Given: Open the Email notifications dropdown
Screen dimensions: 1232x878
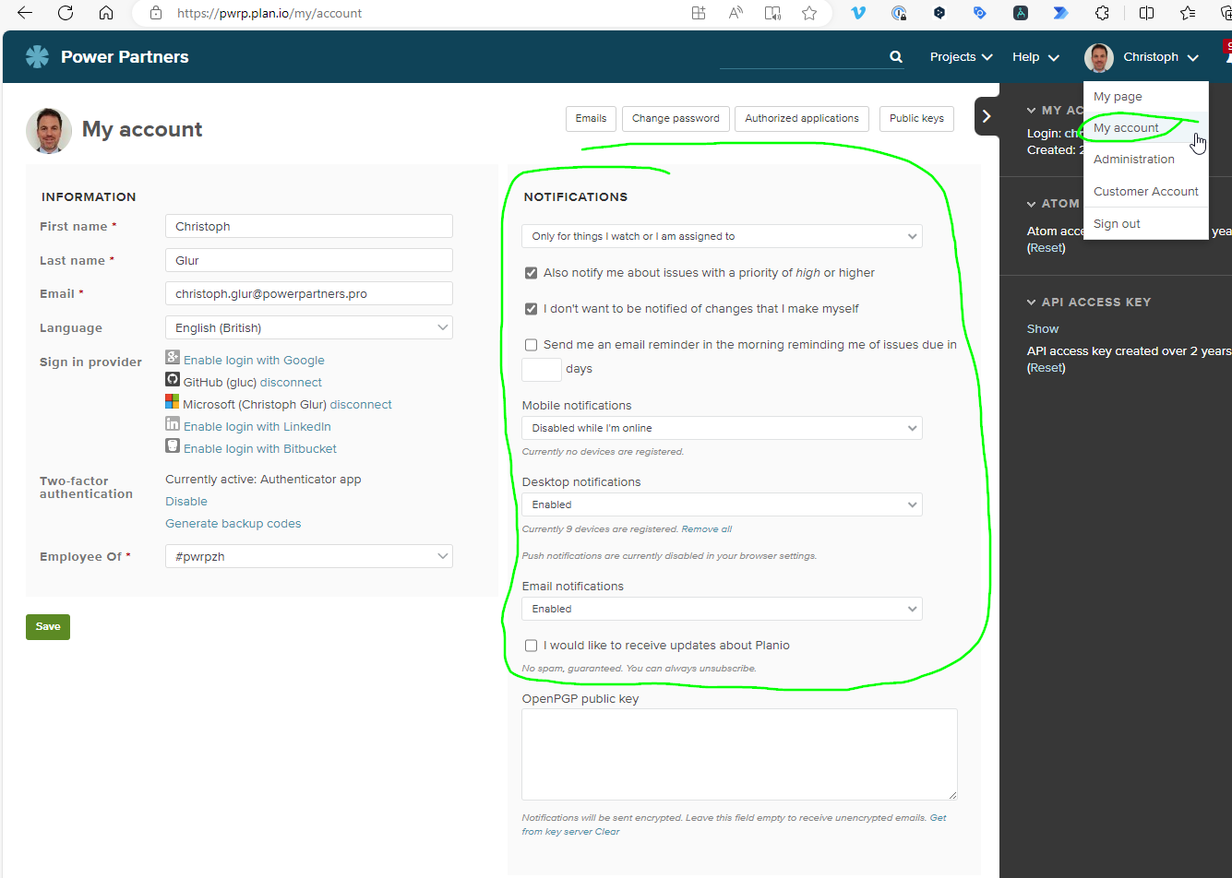Looking at the screenshot, I should [722, 609].
